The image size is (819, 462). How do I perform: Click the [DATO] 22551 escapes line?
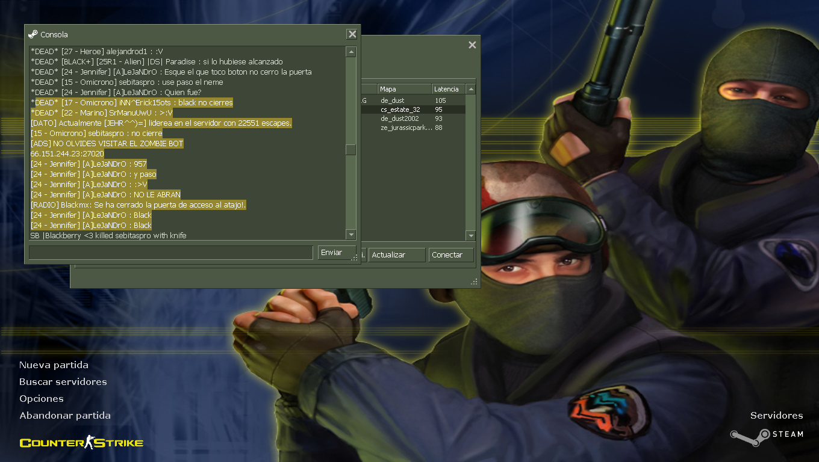pos(161,123)
